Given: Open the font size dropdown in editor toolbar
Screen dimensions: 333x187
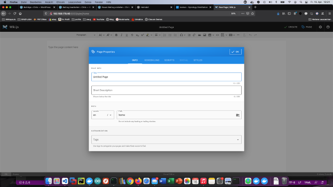Looking at the screenshot, I should click(x=101, y=35).
